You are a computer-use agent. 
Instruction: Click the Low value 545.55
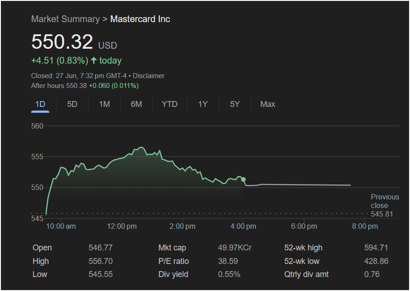(x=100, y=274)
